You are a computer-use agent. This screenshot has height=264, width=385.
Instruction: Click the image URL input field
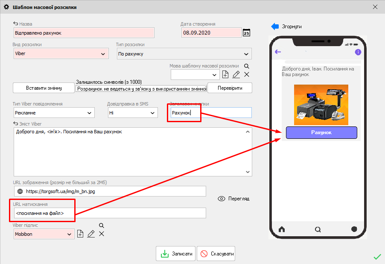pyautogui.click(x=115, y=191)
